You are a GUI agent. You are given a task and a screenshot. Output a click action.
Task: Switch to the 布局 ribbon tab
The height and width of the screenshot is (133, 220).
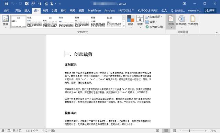coord(45,11)
